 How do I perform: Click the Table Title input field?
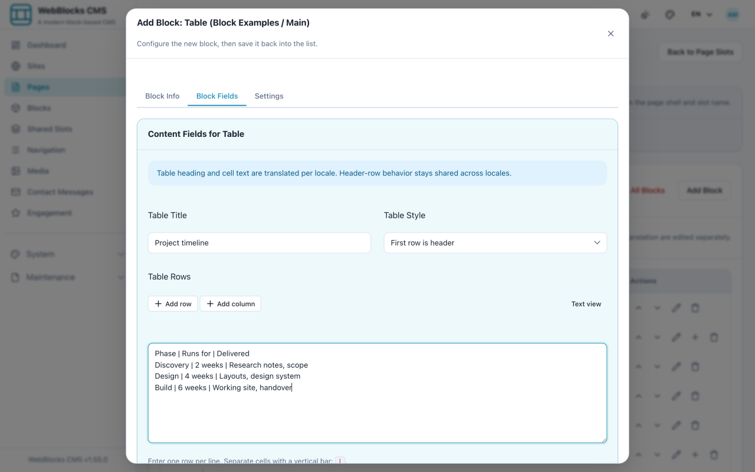click(x=260, y=242)
